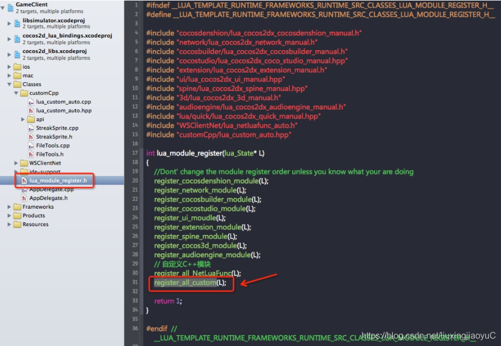This screenshot has width=501, height=346.
Task: Click register_cocosdenshion_module call
Action: tap(211, 181)
